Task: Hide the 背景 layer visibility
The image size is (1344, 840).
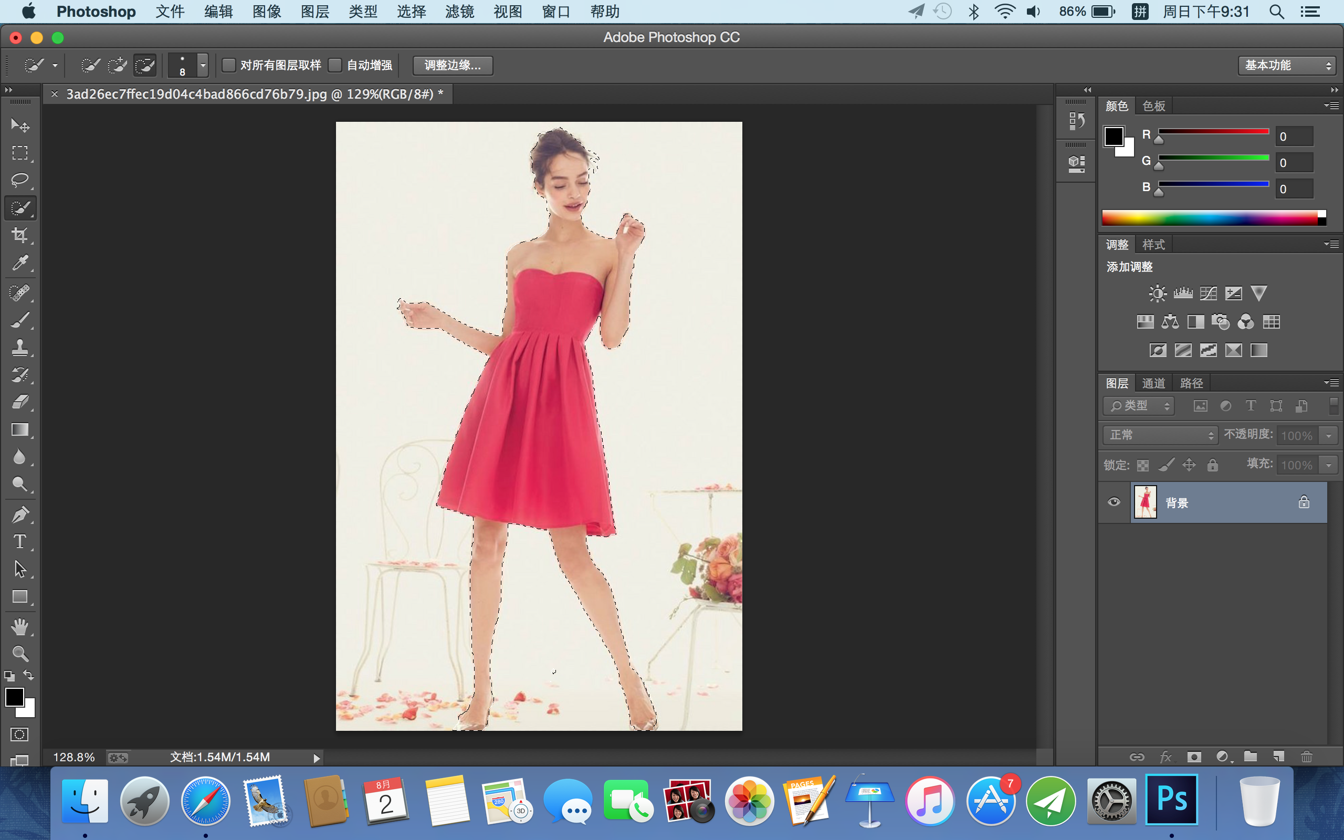Action: (x=1114, y=502)
